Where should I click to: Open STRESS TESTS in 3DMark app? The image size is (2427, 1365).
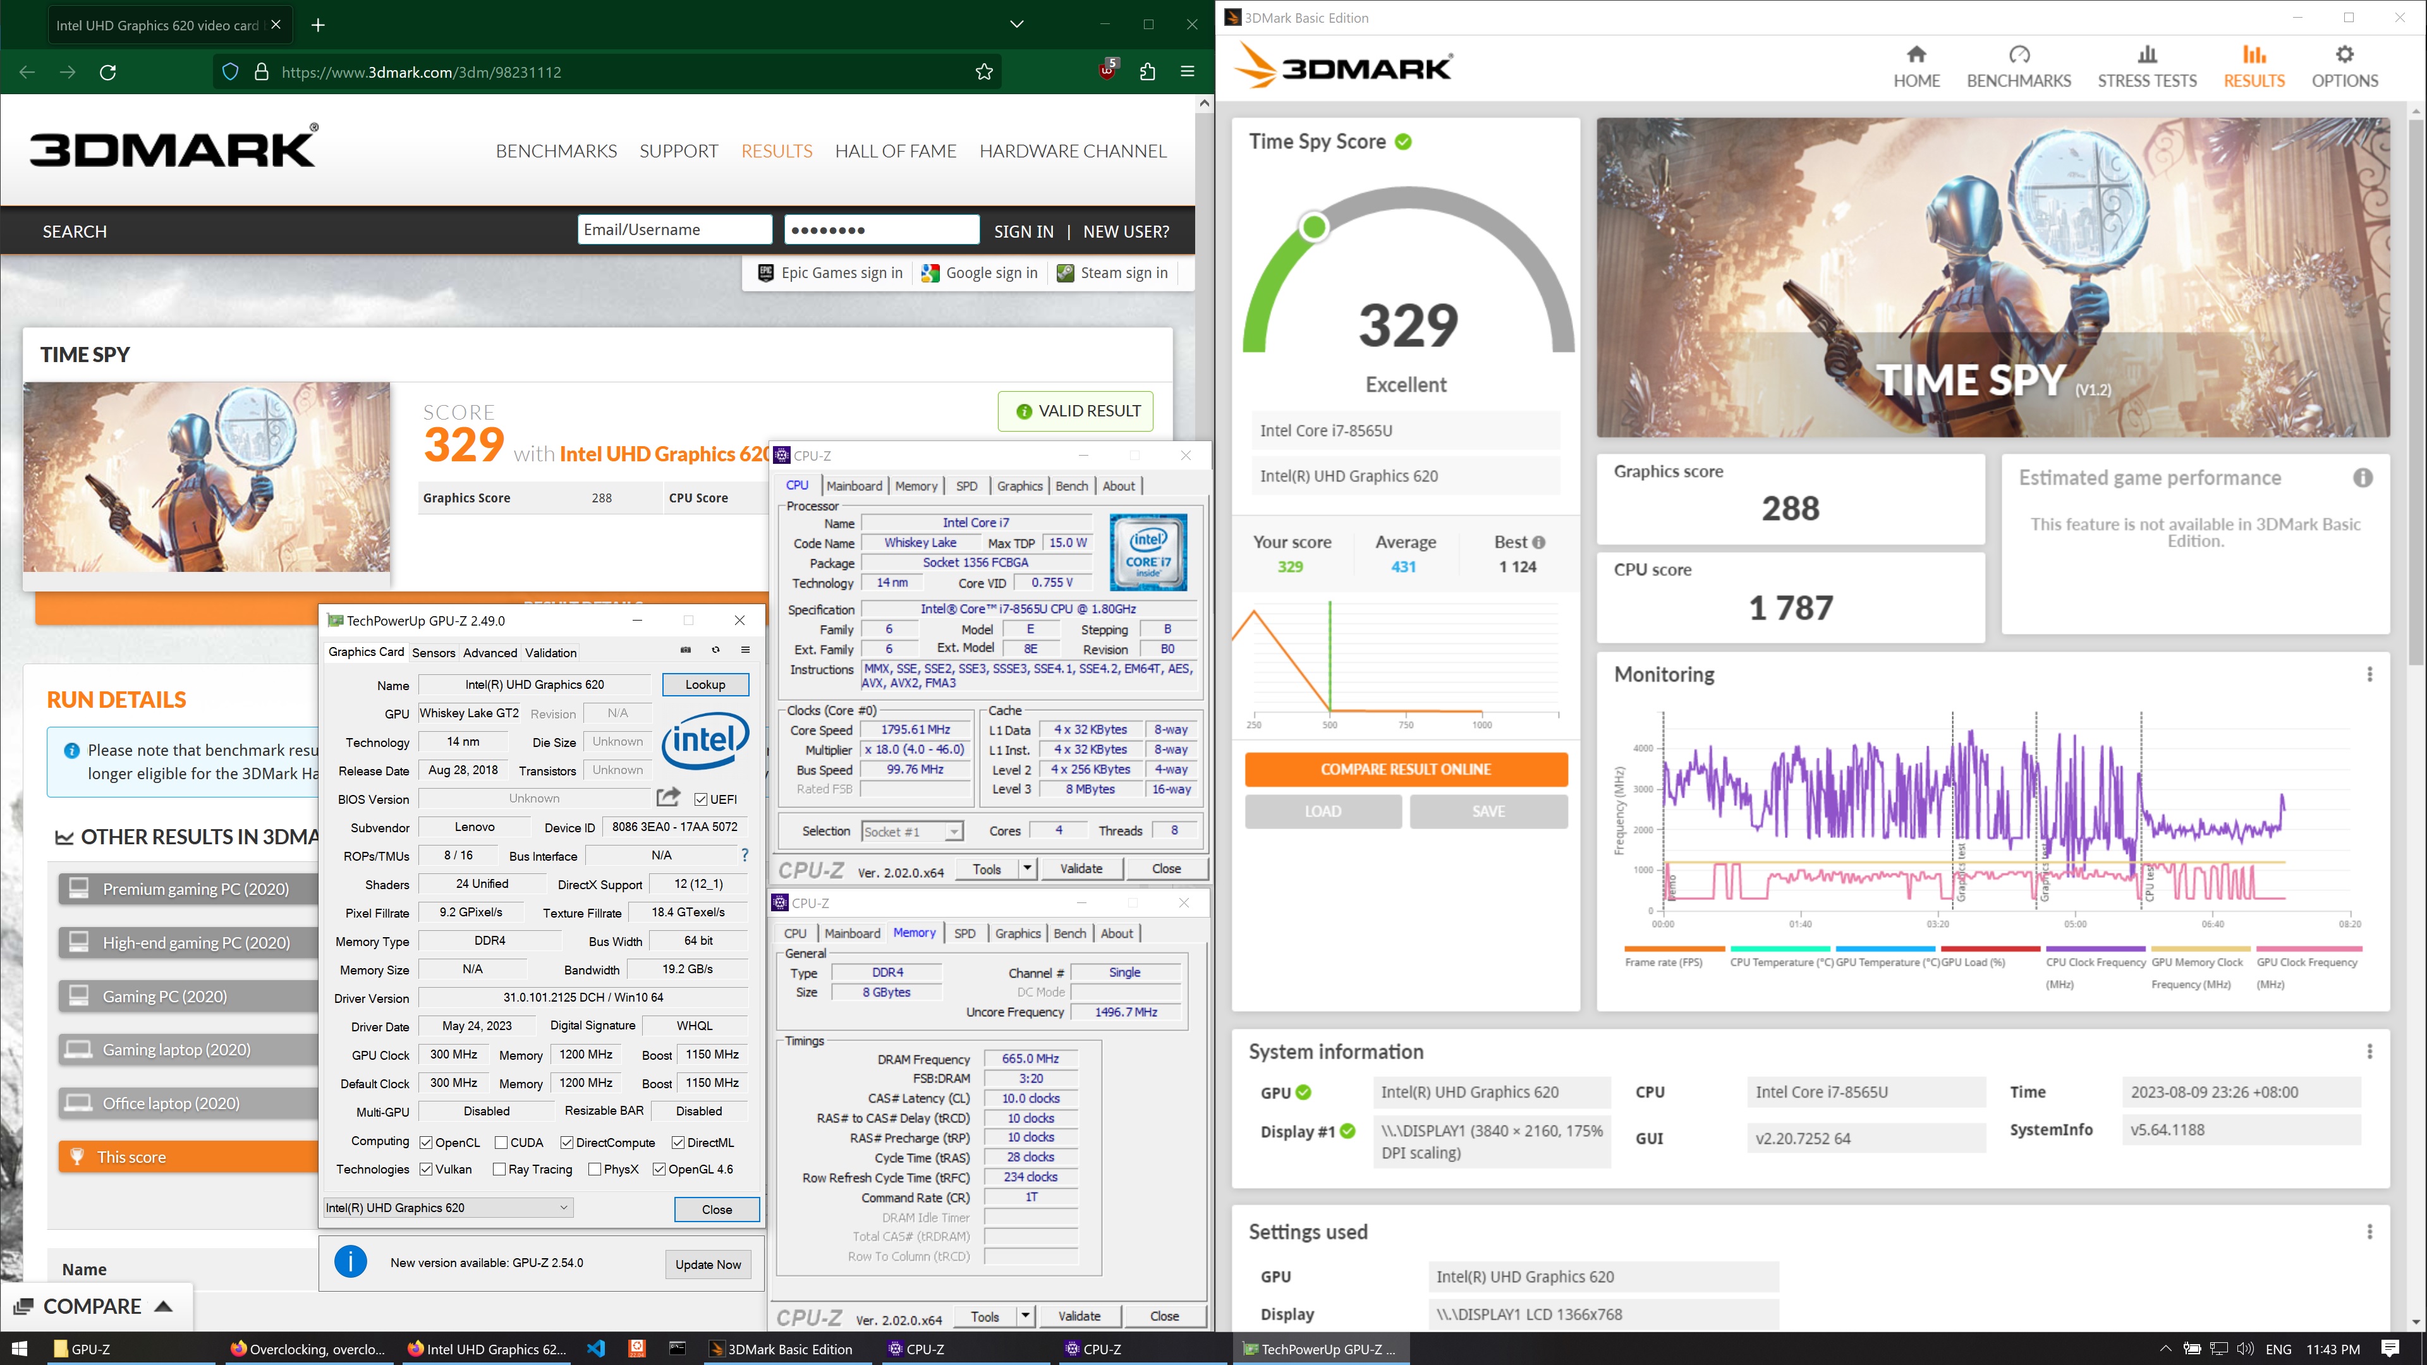point(2146,67)
